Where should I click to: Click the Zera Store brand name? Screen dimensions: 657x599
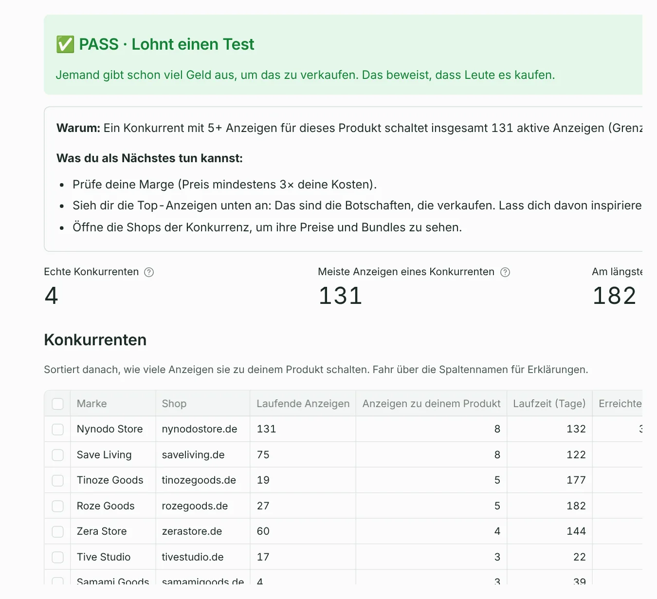[102, 531]
